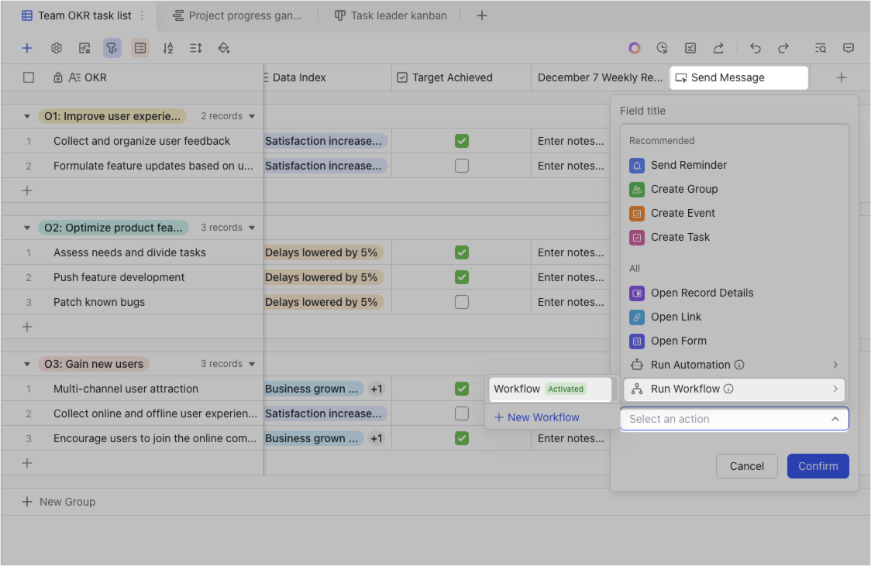Open the comments speech bubble icon
This screenshot has height=566, width=871.
849,48
